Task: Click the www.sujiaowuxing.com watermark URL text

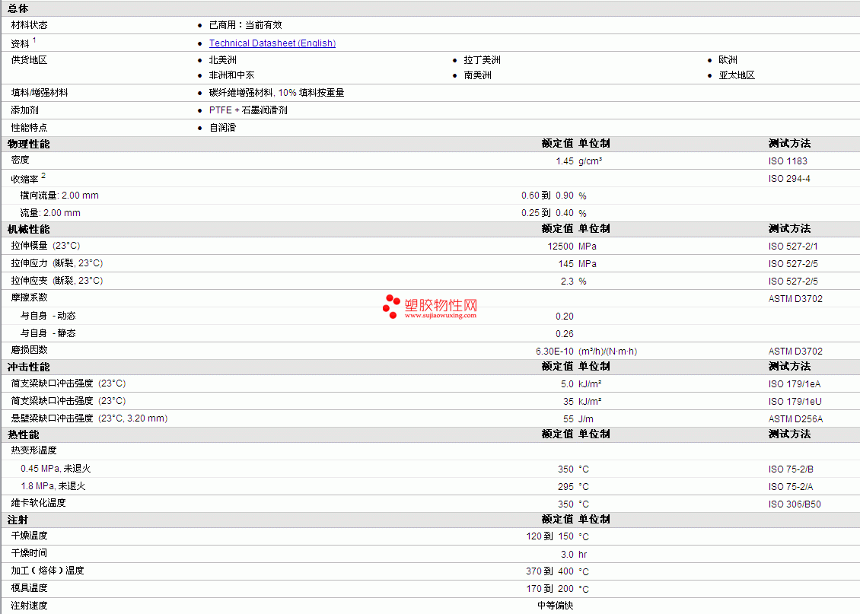Action: tap(441, 315)
